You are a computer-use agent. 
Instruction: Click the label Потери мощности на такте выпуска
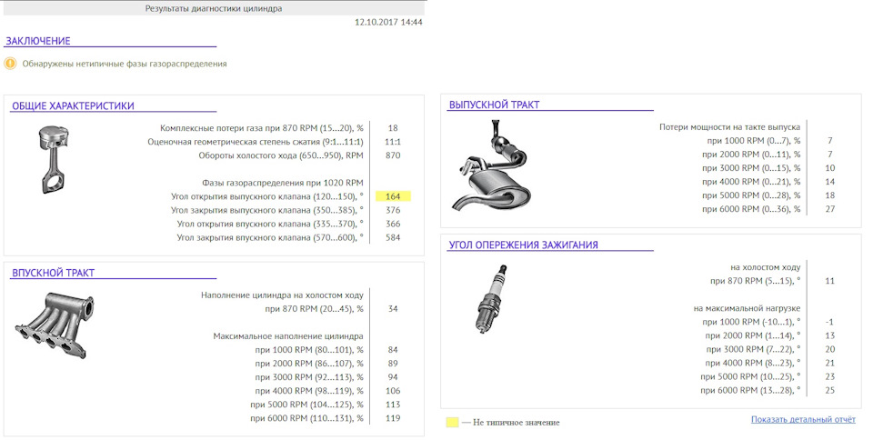point(729,127)
